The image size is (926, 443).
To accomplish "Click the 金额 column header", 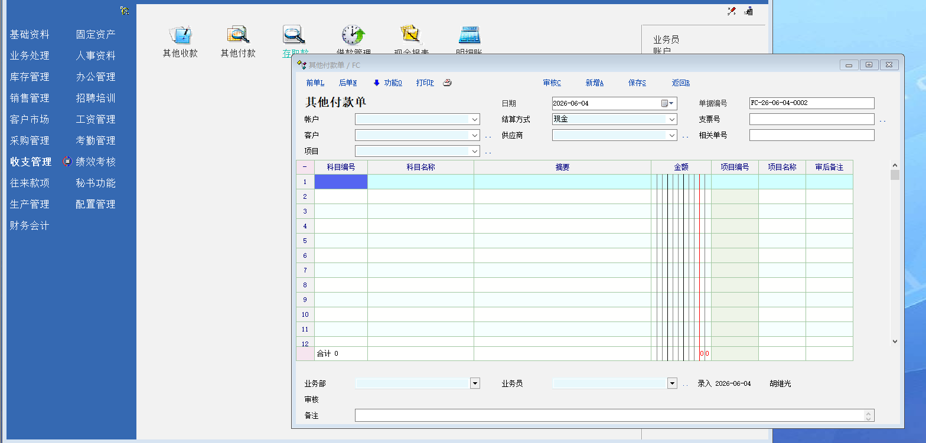I will pos(681,168).
